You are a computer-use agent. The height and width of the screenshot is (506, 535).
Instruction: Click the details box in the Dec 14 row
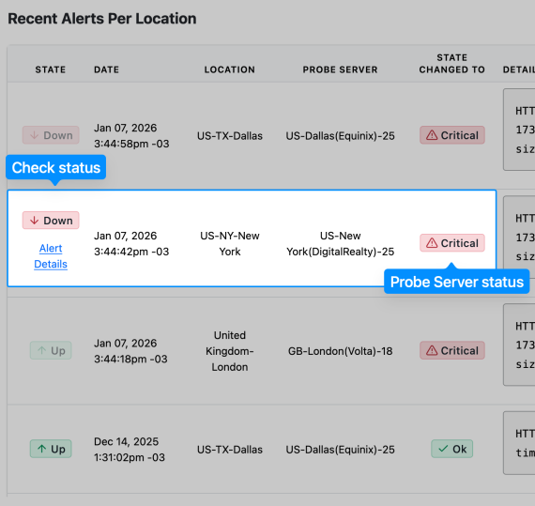tap(519, 443)
